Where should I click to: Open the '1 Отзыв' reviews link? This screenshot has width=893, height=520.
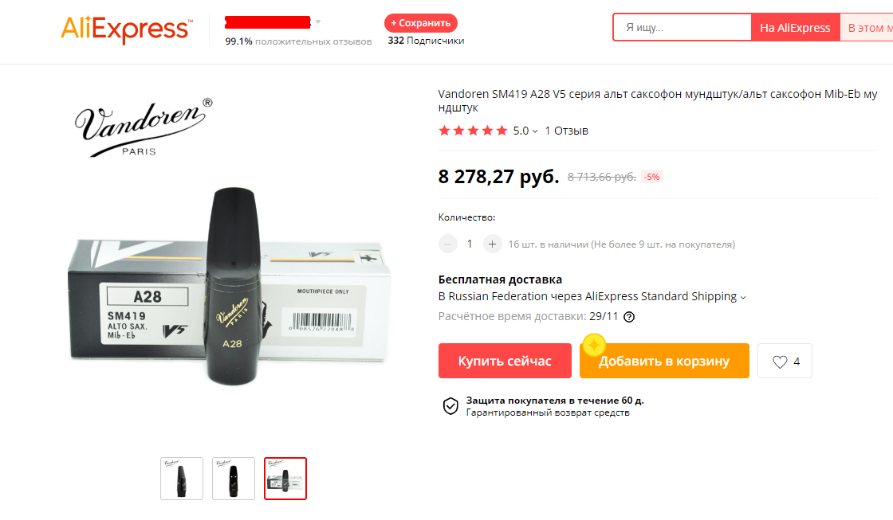point(566,131)
